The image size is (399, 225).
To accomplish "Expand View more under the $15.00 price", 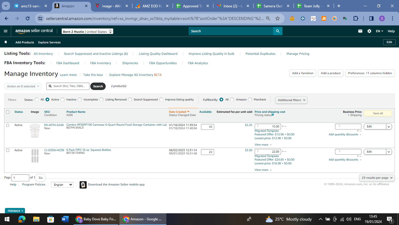I will pos(263,145).
